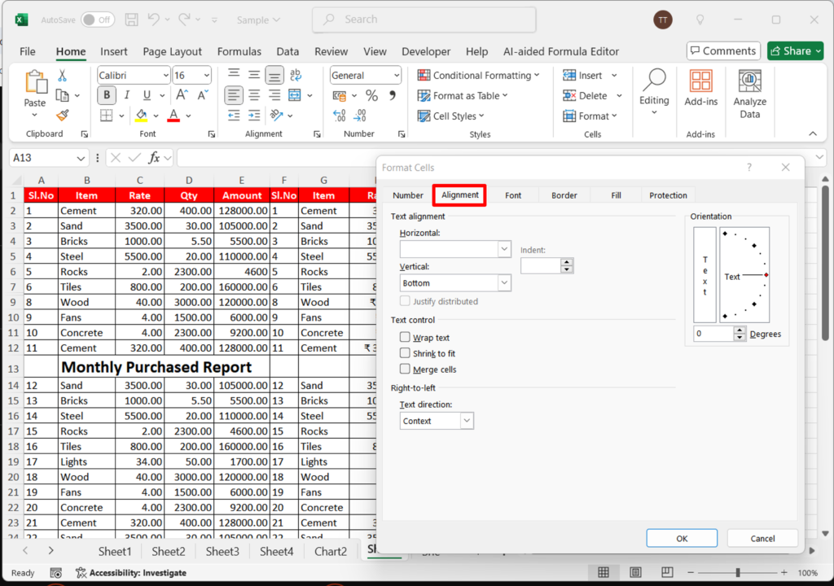This screenshot has height=586, width=834.
Task: Click Cancel in Format Cells dialog
Action: tap(762, 538)
